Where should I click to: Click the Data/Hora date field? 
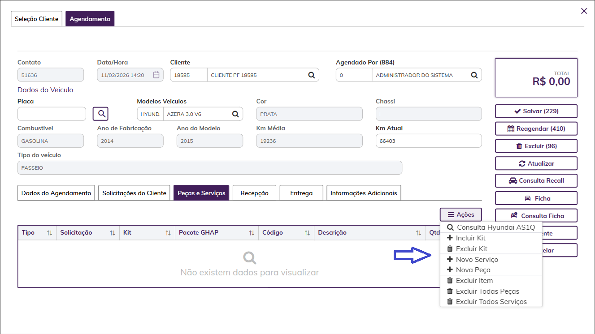130,75
